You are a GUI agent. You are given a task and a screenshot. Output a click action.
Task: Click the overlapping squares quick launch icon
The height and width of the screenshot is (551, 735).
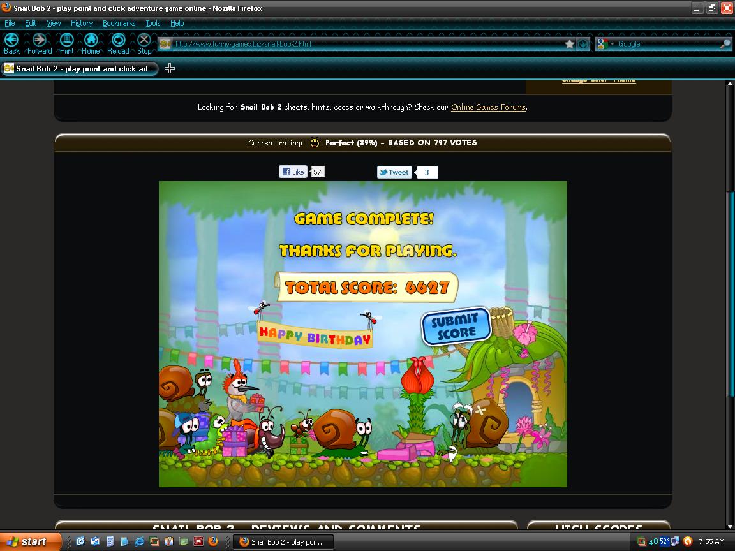(154, 541)
